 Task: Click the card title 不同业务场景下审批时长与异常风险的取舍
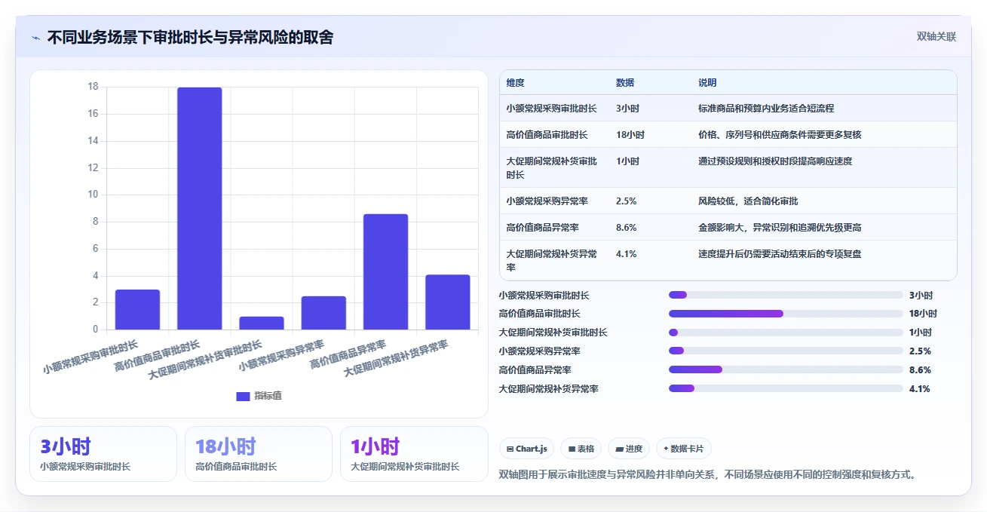click(x=190, y=37)
